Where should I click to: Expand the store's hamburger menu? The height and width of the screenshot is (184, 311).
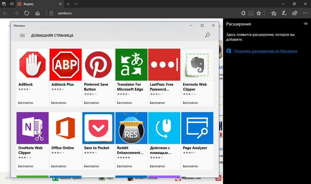(x=22, y=35)
